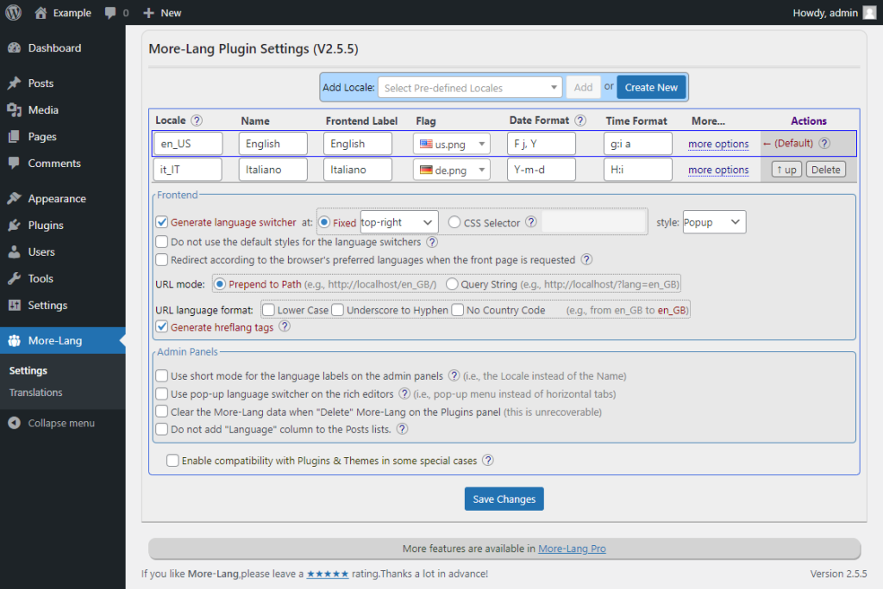Click the help icon beside Date Format
The width and height of the screenshot is (883, 589).
click(580, 121)
